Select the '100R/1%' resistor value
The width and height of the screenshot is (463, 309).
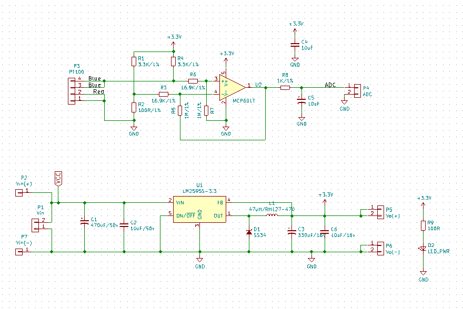tap(149, 110)
